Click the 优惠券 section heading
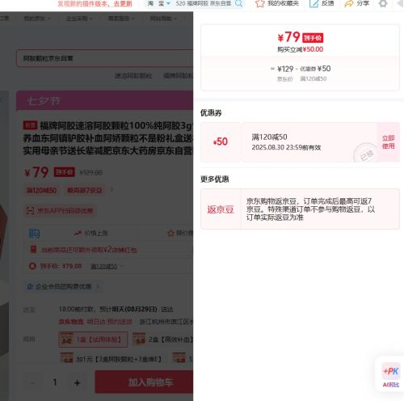This screenshot has height=401, width=404. (211, 112)
